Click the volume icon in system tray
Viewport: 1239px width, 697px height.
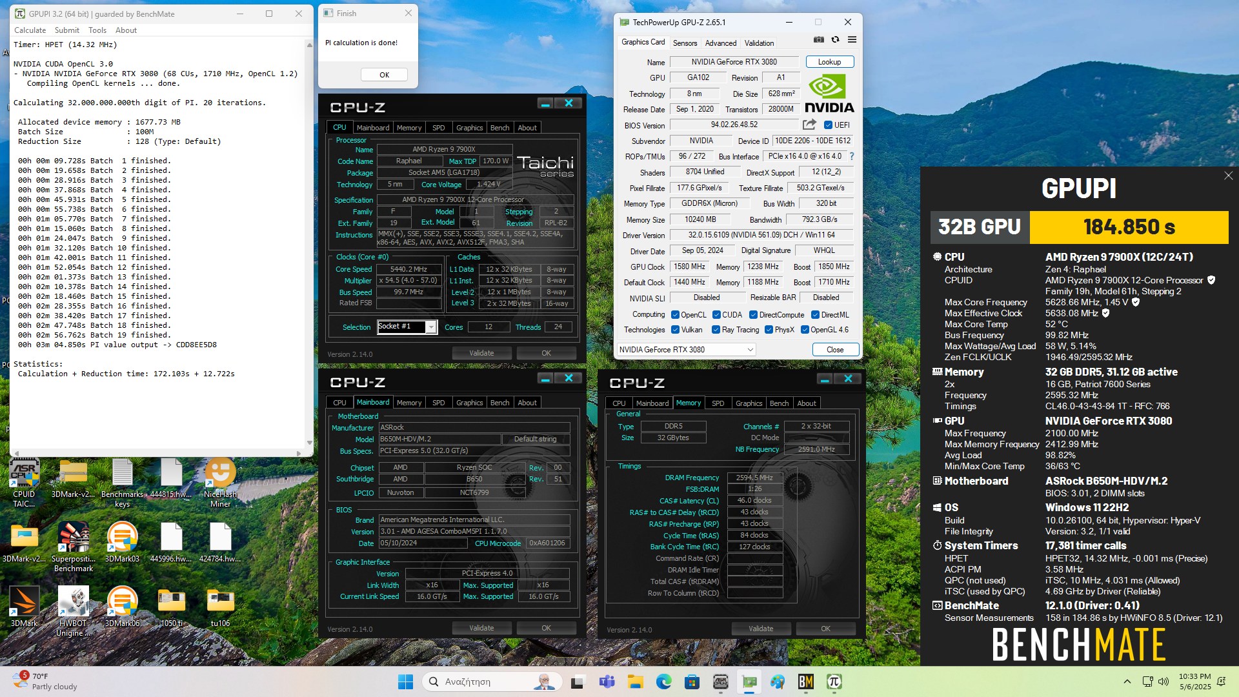pos(1163,682)
